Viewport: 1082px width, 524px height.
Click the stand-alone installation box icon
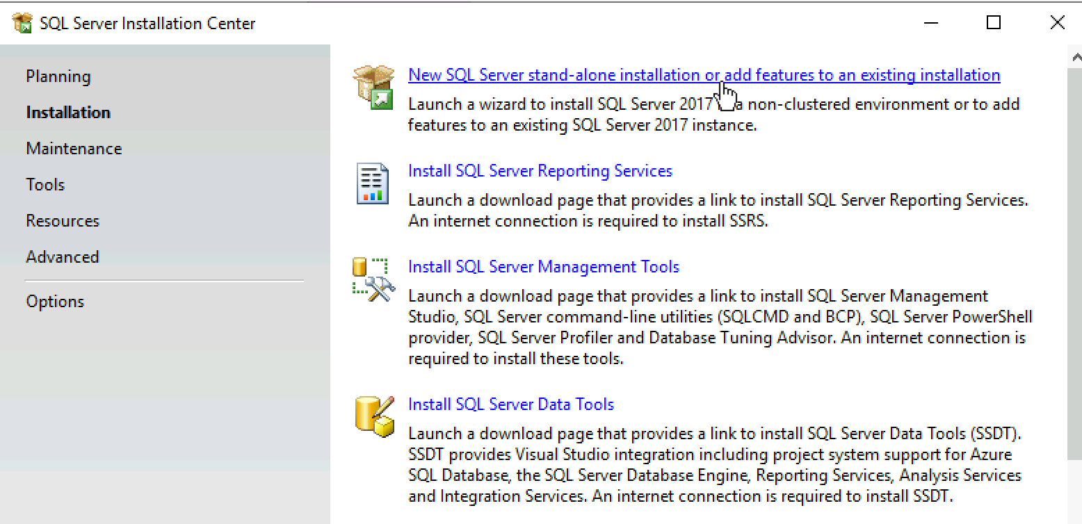[x=374, y=88]
